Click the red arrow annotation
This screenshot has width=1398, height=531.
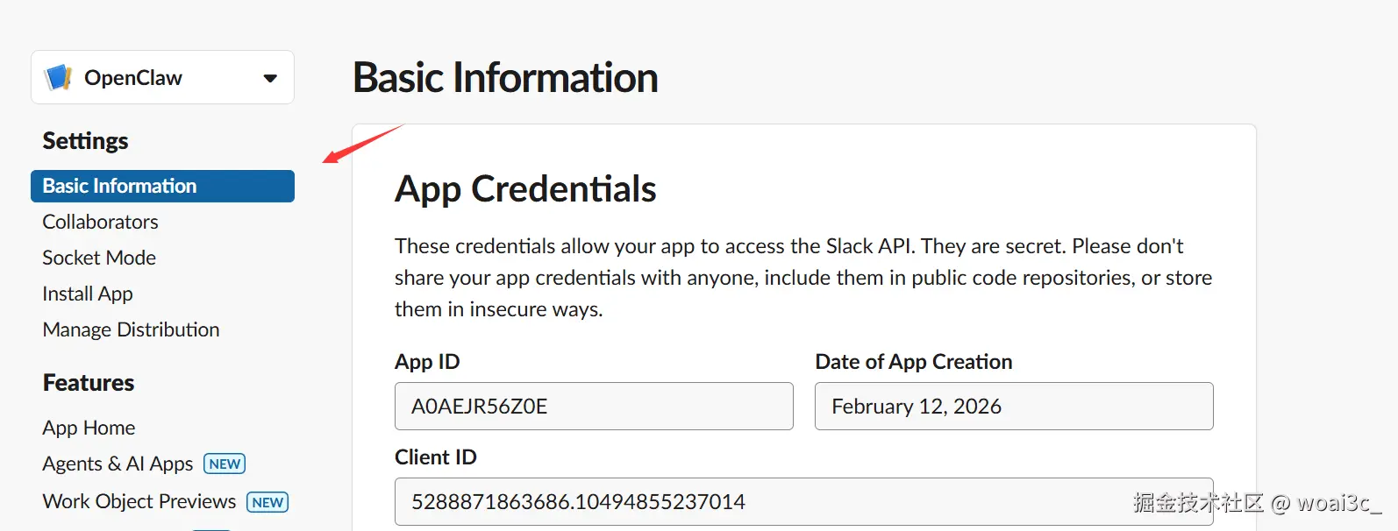pos(361,144)
